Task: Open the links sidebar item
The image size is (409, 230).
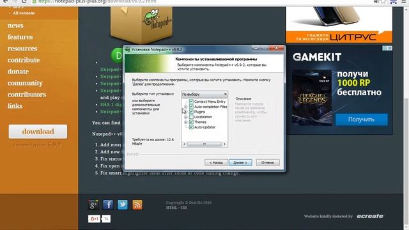Action: (15, 106)
